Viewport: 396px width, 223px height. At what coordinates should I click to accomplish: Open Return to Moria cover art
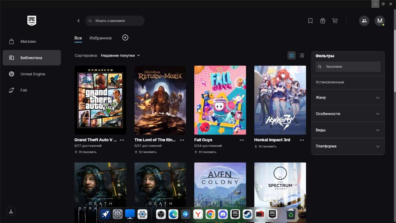[160, 100]
